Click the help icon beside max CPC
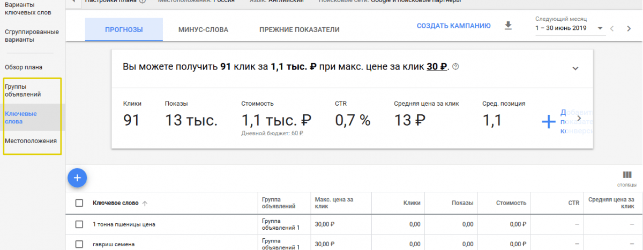The width and height of the screenshot is (643, 250). pyautogui.click(x=456, y=67)
